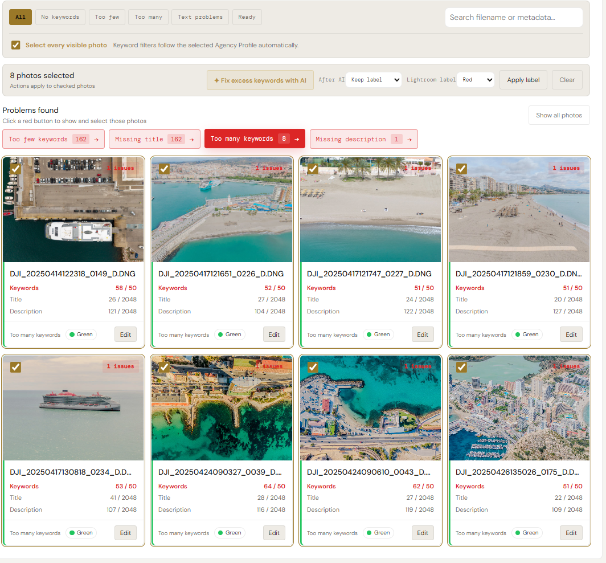The height and width of the screenshot is (563, 606).
Task: Uncheck photo DJI_20250417121651_0226_D.DNG
Action: (x=164, y=169)
